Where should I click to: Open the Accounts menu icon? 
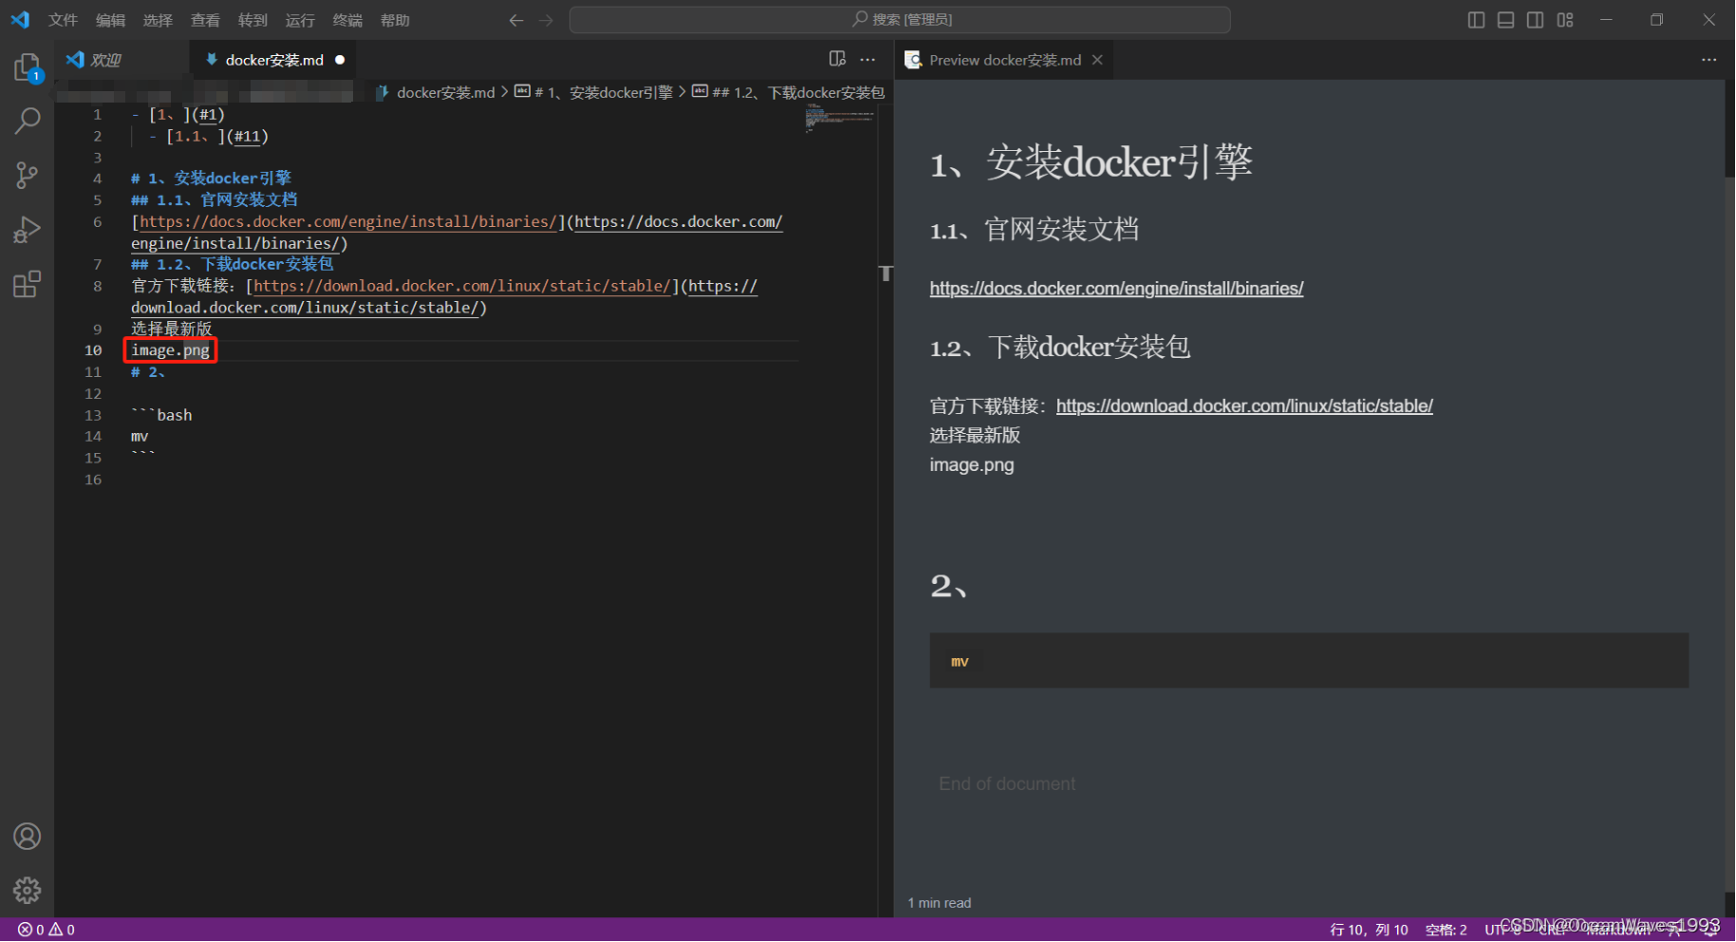(x=27, y=837)
